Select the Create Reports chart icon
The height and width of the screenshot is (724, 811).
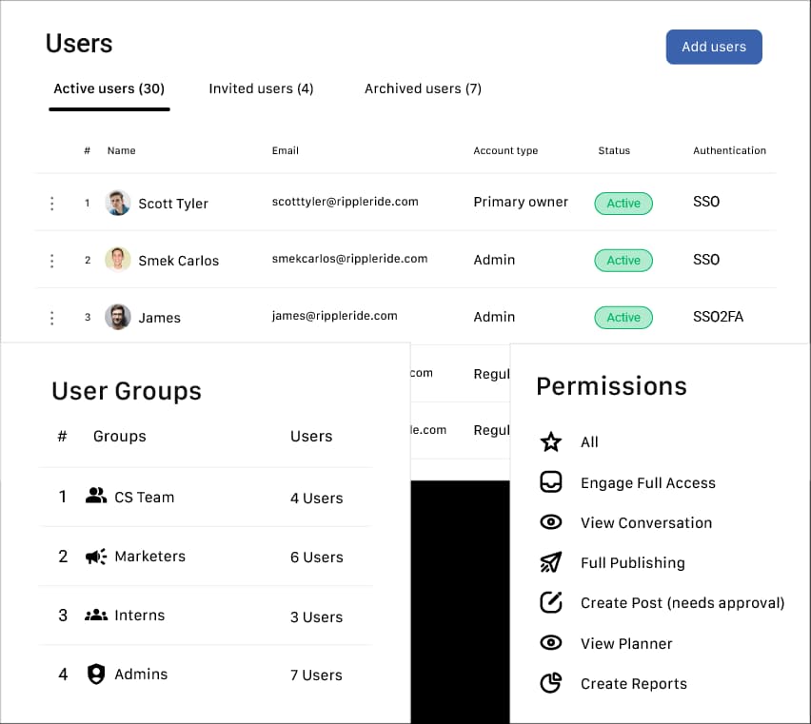[551, 683]
